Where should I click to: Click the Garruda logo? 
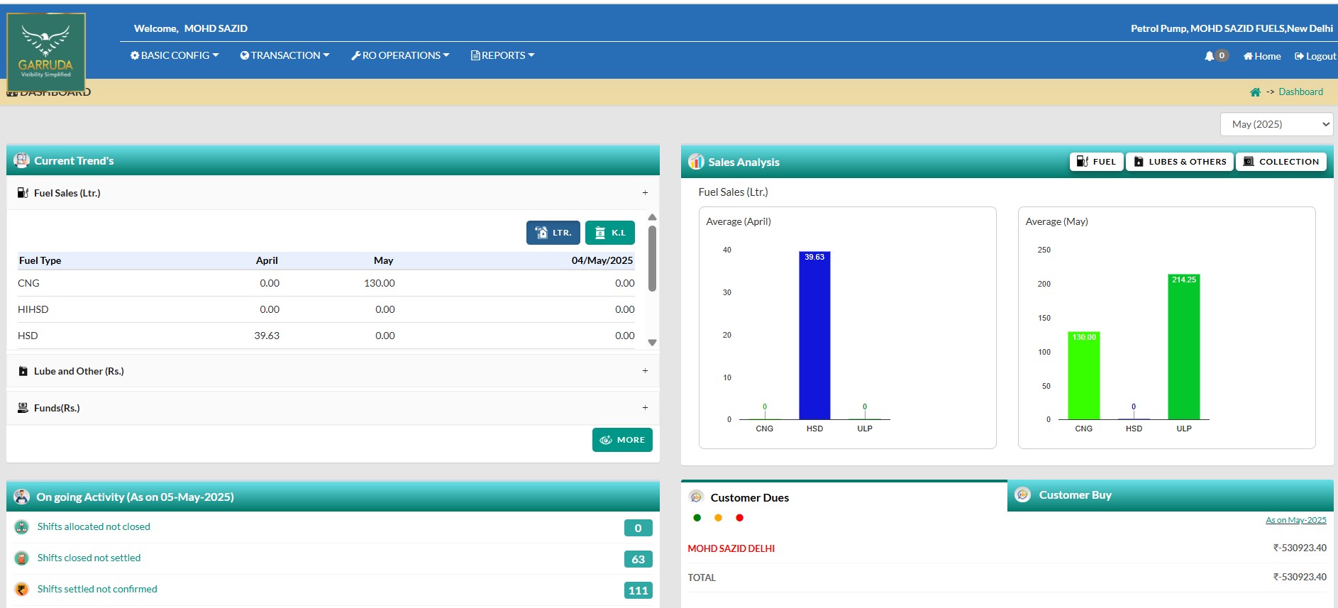point(46,52)
